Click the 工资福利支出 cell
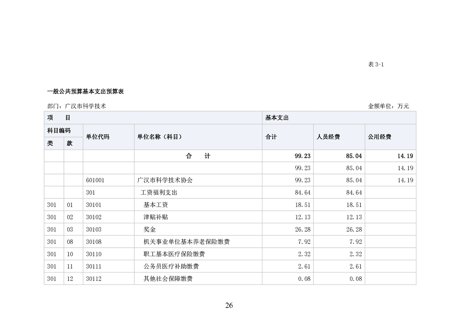 point(159,192)
